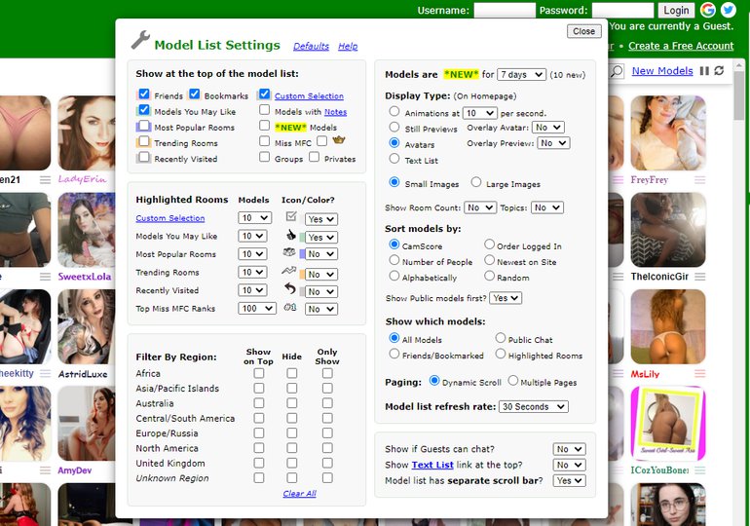Check the Models with Notes checkbox
The width and height of the screenshot is (750, 526).
(265, 109)
